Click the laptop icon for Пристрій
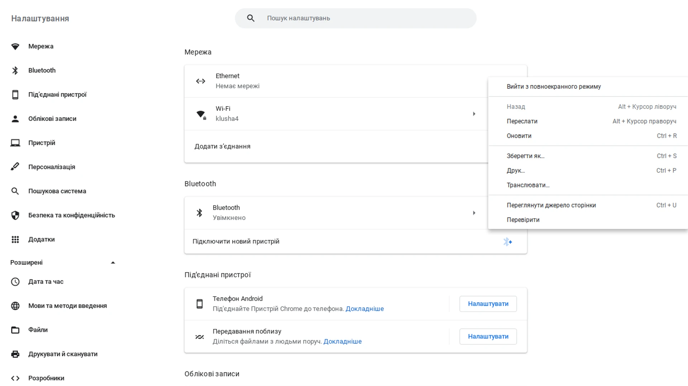This screenshot has height=386, width=688. (x=15, y=143)
